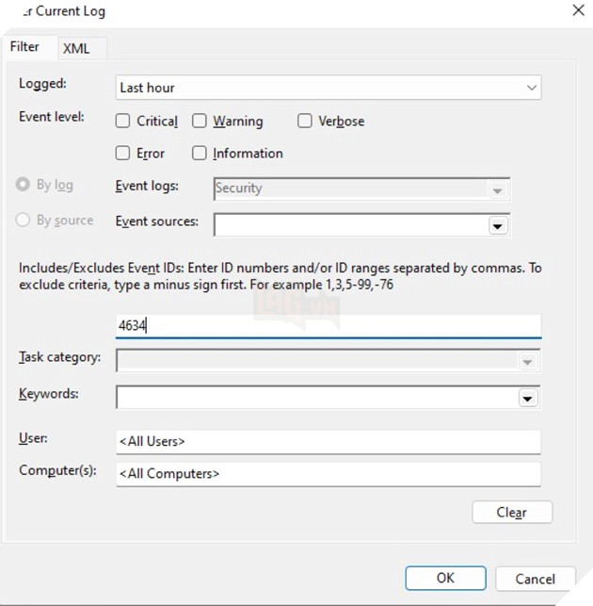Enable the Error event level checkbox

[123, 153]
